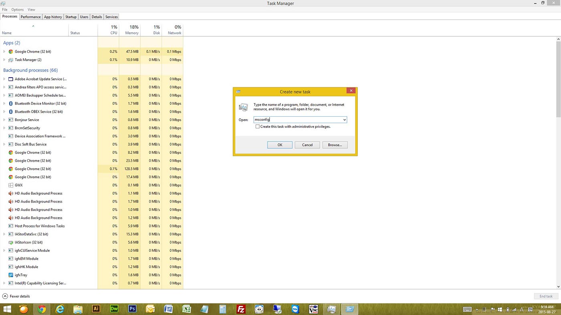Click the Bluetooth OBEX Service icon

pyautogui.click(x=11, y=112)
